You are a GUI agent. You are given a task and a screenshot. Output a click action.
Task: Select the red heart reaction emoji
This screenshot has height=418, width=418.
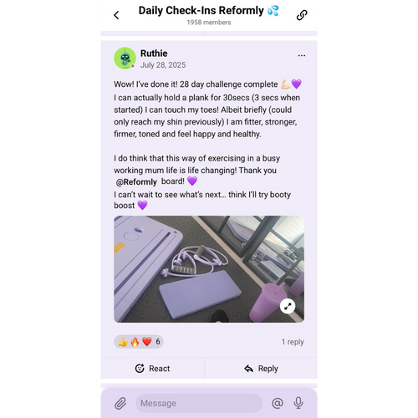[x=147, y=342]
